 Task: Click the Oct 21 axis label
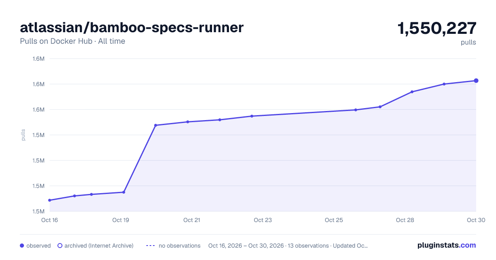[x=192, y=220]
